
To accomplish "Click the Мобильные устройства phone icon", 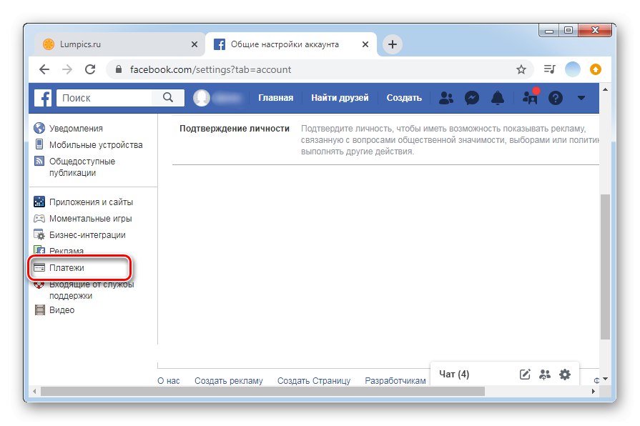I will (39, 144).
